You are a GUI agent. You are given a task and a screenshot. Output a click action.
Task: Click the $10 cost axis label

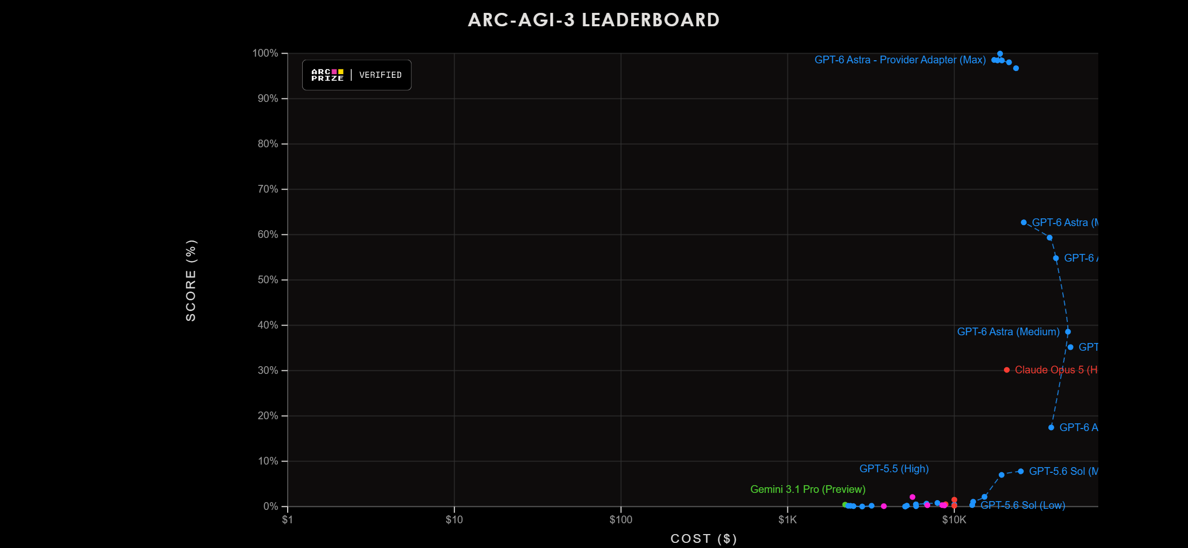point(454,520)
